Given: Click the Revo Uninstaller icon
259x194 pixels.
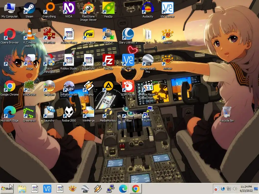Looking at the screenshot, I should tap(49, 64).
